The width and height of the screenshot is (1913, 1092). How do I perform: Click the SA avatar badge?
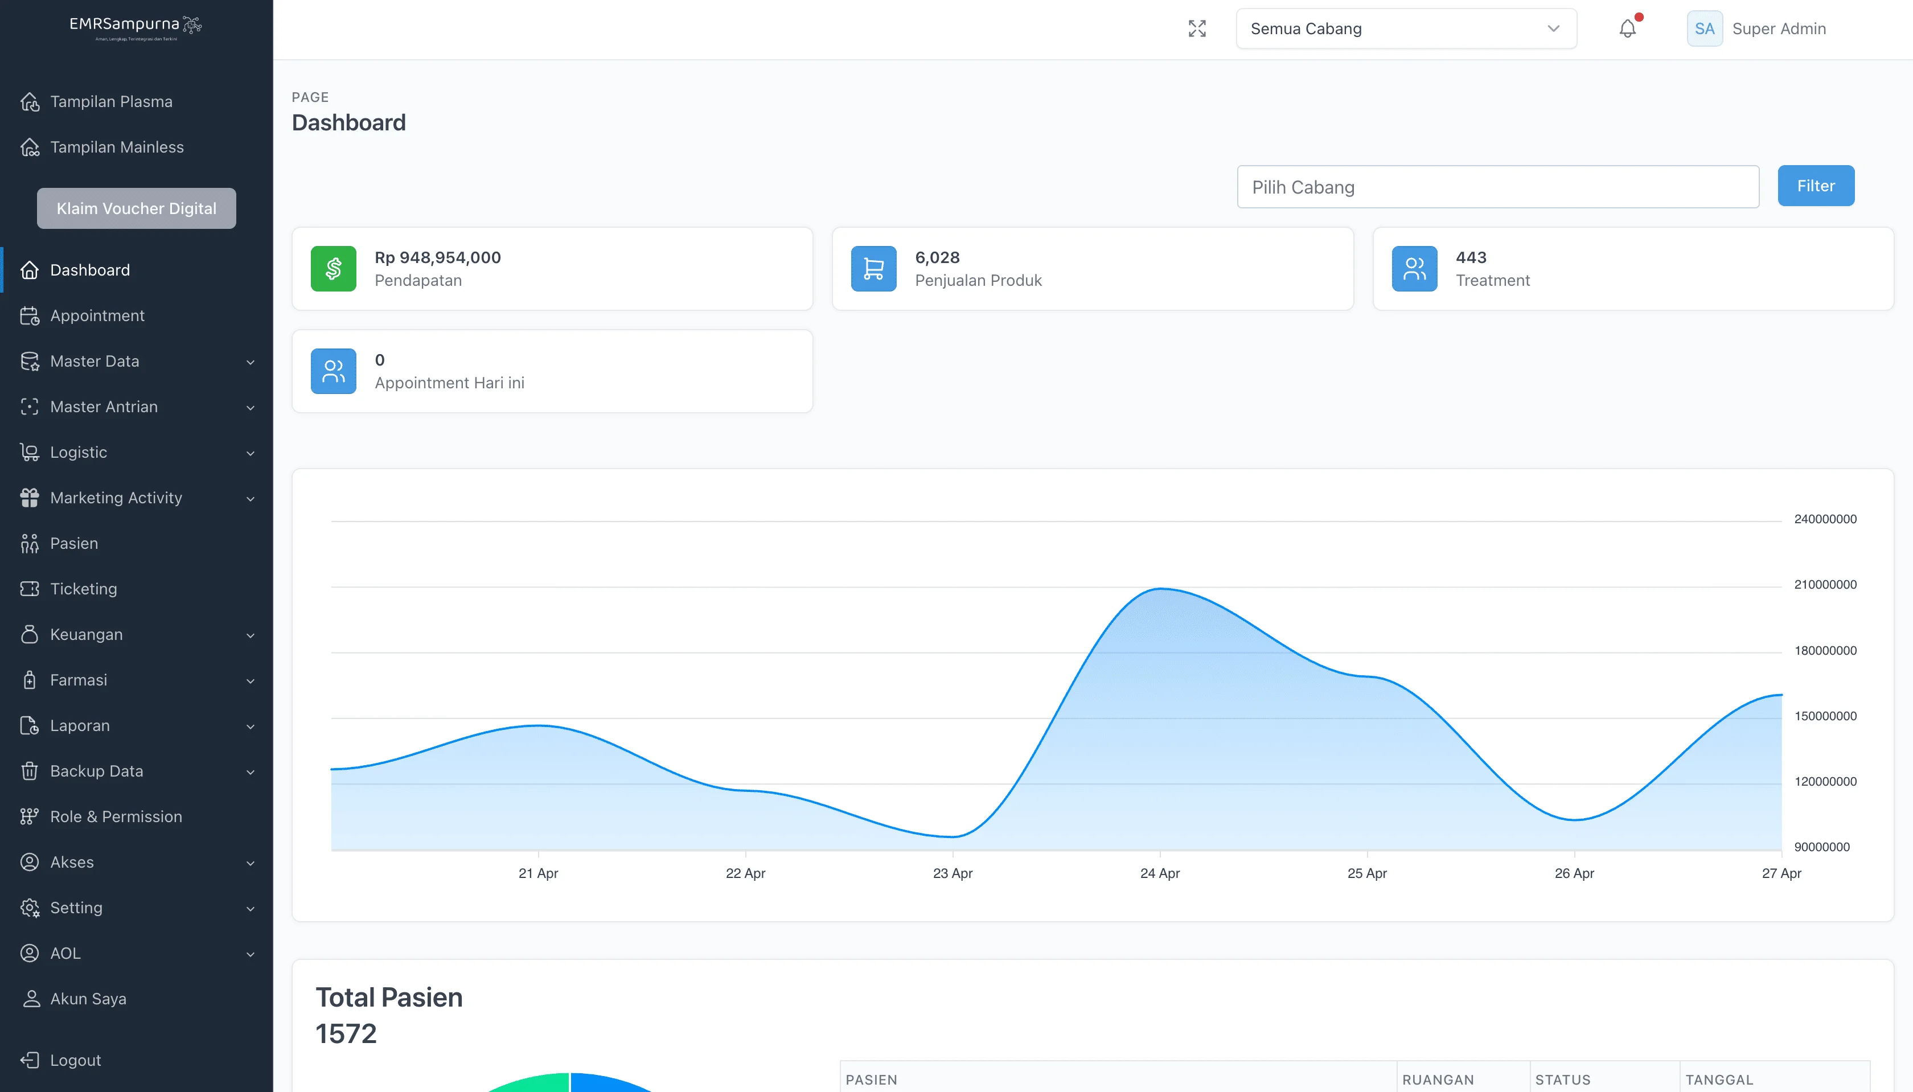[x=1704, y=28]
